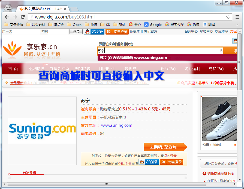Click the 用户名 input field
This screenshot has width=244, height=189.
pyautogui.click(x=26, y=32)
